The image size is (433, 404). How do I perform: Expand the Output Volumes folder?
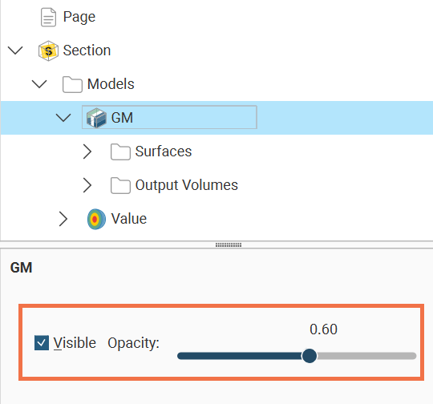tap(87, 185)
